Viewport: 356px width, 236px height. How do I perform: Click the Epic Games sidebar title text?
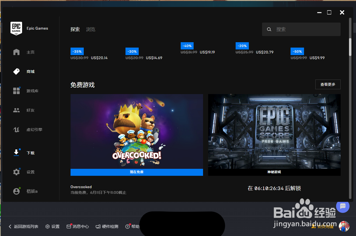(37, 28)
